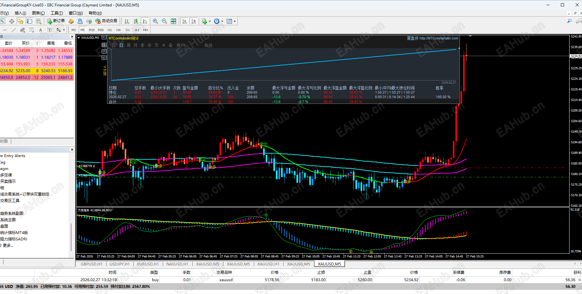Image resolution: width=582 pixels, height=294 pixels.
Task: Toggle the terminal panel icon
Action: click(29, 21)
